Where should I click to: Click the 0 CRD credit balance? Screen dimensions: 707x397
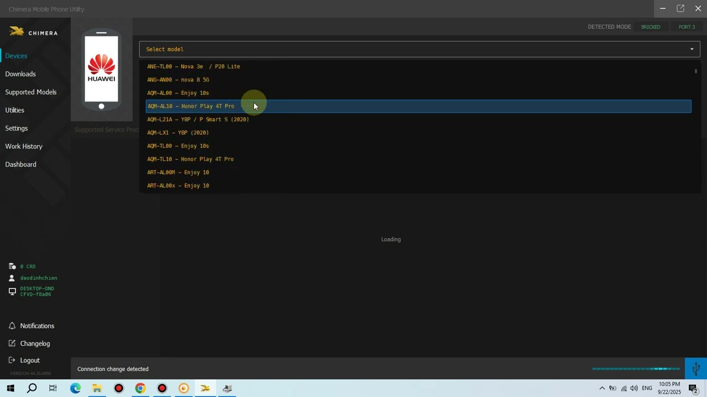[28, 266]
